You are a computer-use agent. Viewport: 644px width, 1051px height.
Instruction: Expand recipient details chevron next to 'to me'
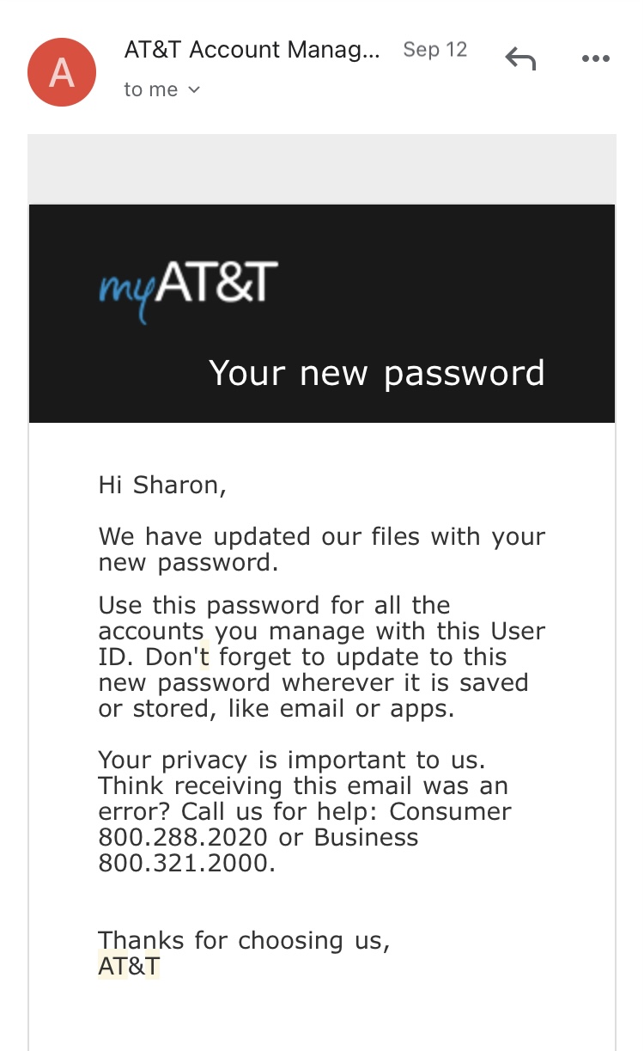point(194,89)
